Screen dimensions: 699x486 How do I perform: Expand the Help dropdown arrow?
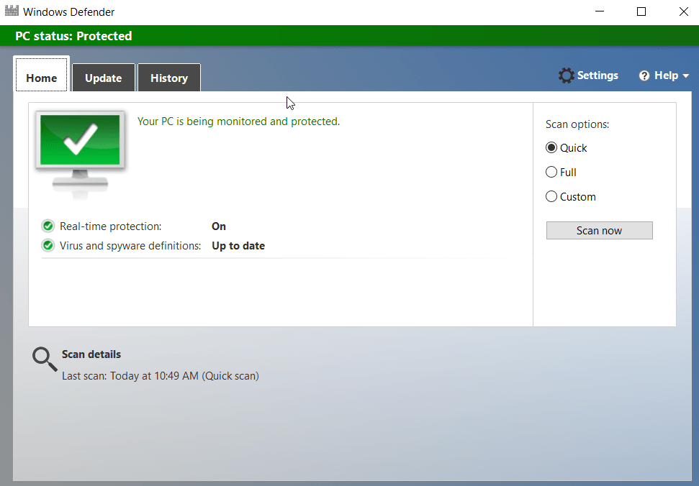point(685,76)
